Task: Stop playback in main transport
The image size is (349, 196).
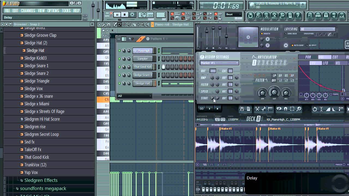Action: tap(125, 15)
